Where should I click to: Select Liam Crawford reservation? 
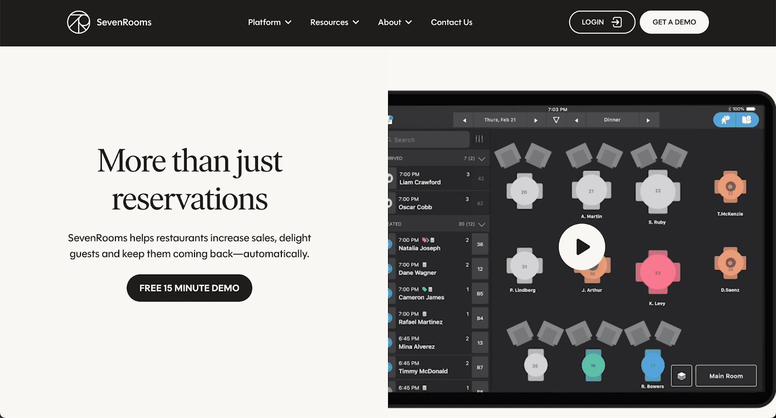click(438, 178)
